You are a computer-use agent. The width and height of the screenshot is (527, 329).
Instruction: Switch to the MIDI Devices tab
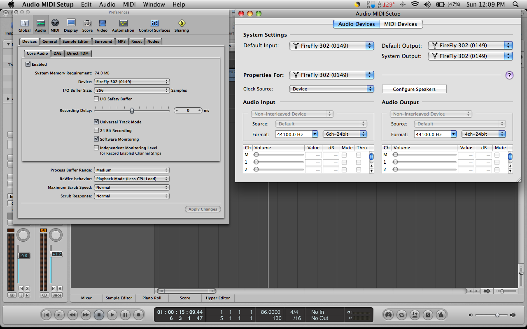pyautogui.click(x=401, y=24)
